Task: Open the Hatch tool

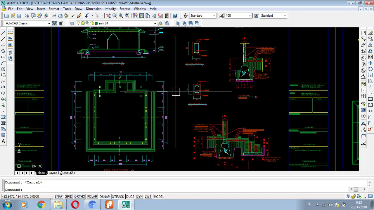Action: click(x=4, y=117)
